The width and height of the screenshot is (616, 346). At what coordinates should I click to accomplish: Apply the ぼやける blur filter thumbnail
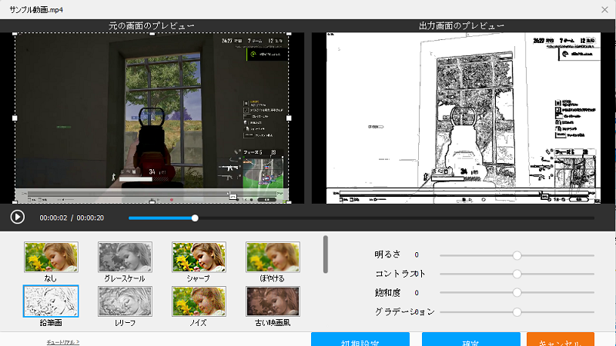pos(273,257)
